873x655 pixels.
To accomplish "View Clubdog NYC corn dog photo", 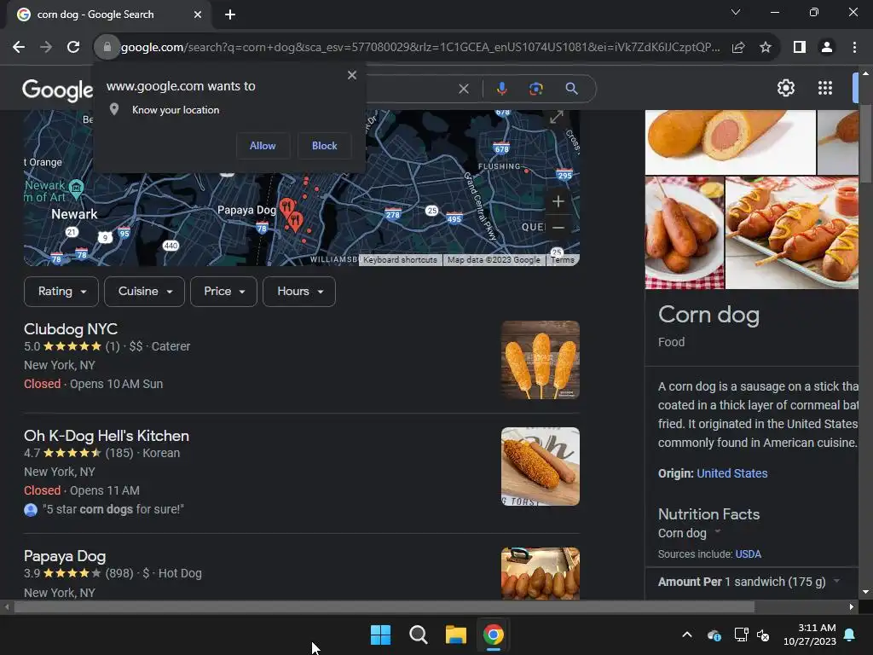I will [540, 360].
